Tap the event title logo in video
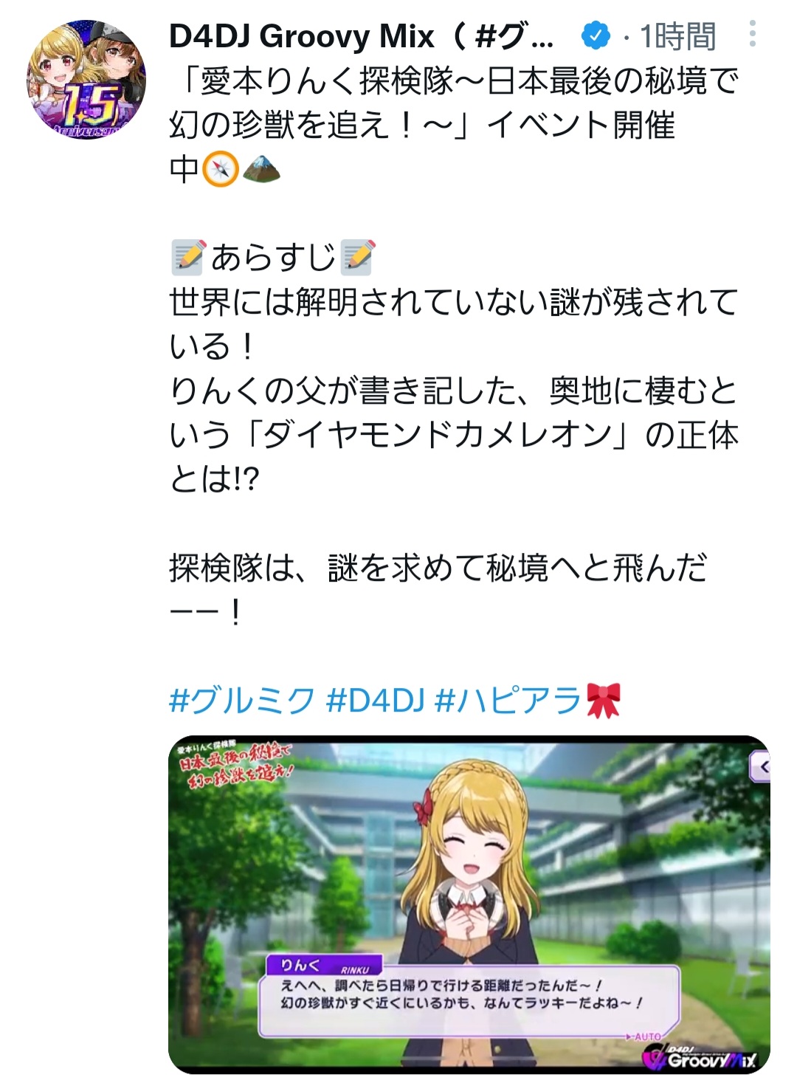Image resolution: width=797 pixels, height=1083 pixels. click(x=235, y=766)
